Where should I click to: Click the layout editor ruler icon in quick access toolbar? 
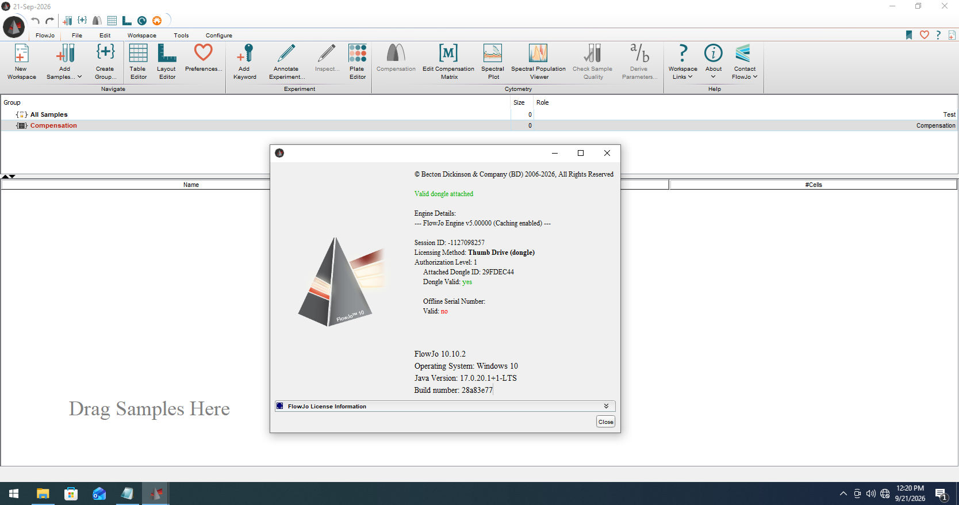coord(127,21)
